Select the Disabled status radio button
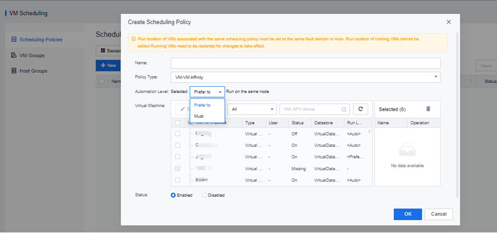The image size is (497, 233). tap(204, 195)
